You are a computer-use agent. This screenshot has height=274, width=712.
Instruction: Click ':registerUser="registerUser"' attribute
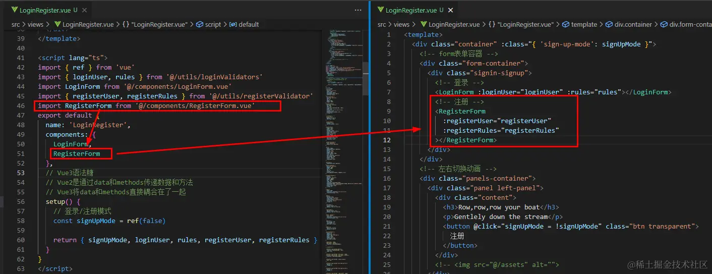pos(497,121)
